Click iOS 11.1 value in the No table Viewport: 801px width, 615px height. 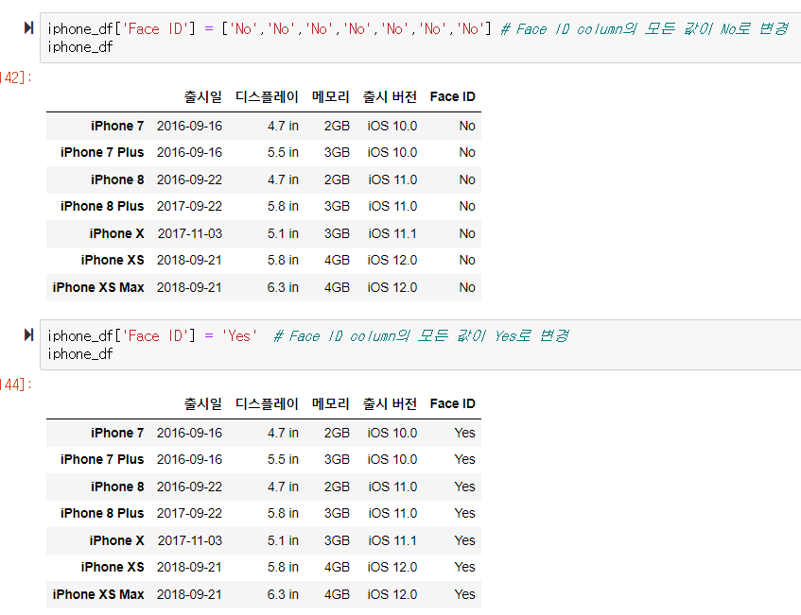[392, 233]
